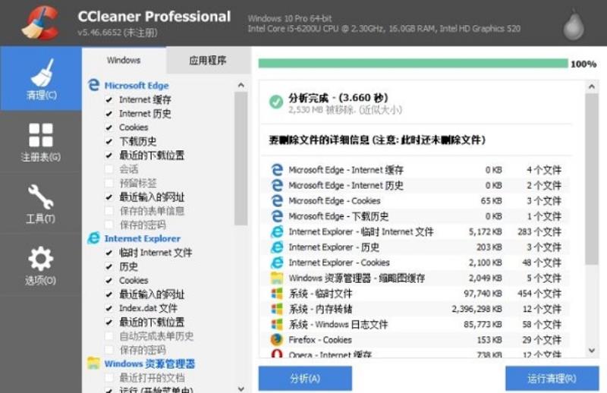Open the Cleaner (清理) section

pos(41,79)
